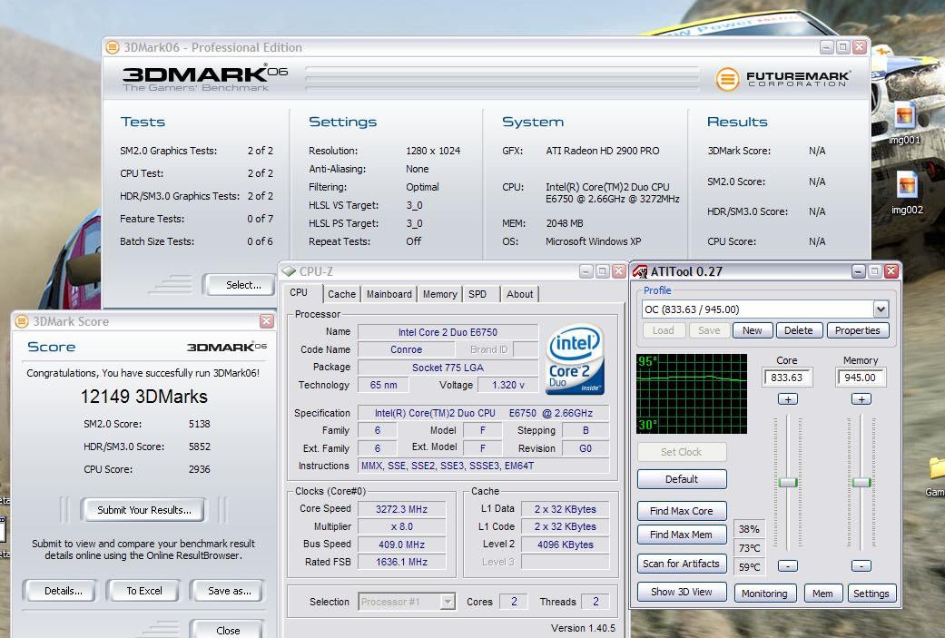Viewport: 945px width, 638px height.
Task: Click Show 3D View button
Action: 682,593
